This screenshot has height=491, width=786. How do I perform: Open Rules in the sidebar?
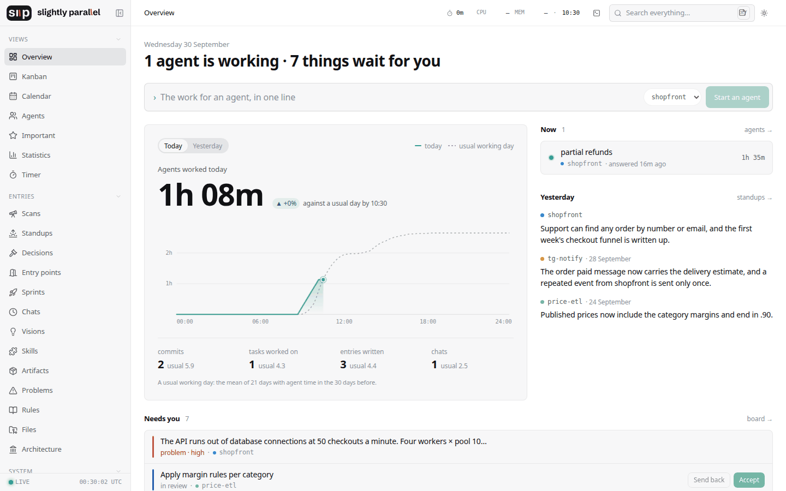(x=65, y=410)
